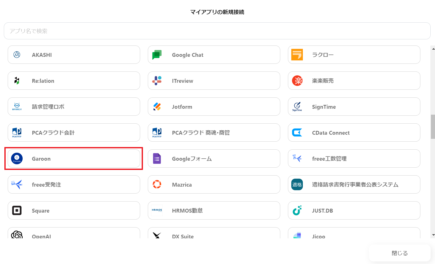Screen dimensions: 435x264
Task: Select the 請求管理ロボ name text
Action: point(48,107)
